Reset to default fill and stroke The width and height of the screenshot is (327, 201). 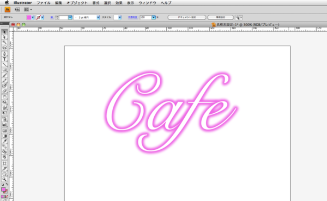point(3,185)
